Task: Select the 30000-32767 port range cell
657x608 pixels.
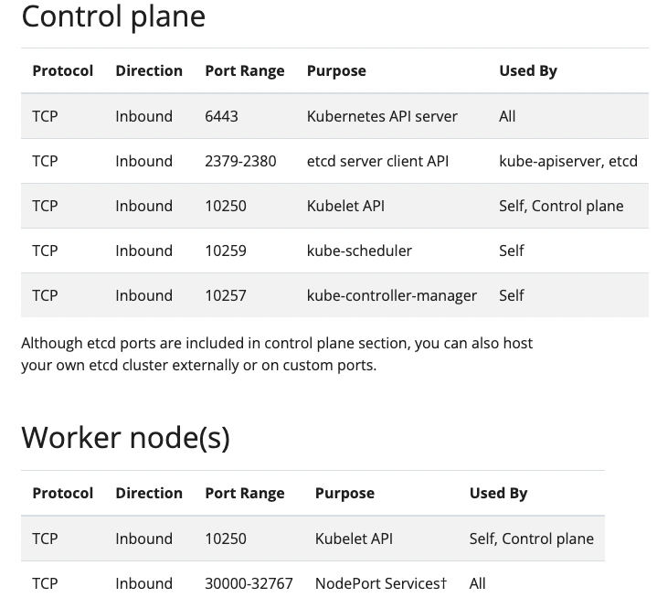Action: [249, 583]
